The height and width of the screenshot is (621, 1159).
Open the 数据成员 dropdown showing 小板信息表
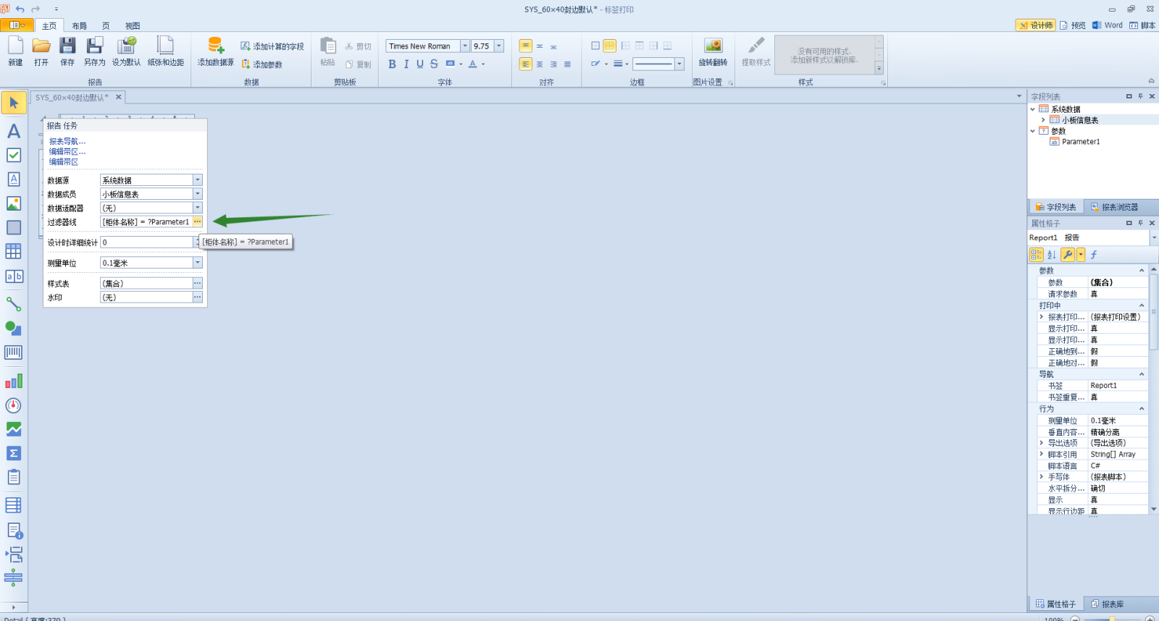[x=197, y=194]
